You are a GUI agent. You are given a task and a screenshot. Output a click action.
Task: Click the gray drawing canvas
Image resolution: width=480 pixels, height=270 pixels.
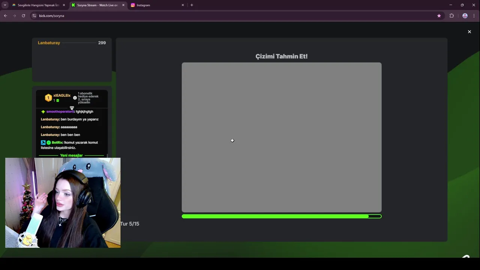tap(282, 137)
